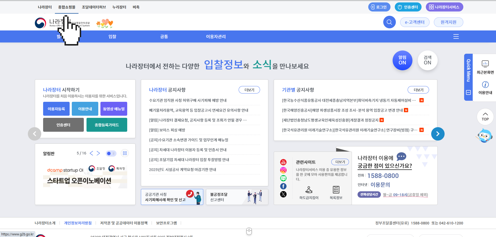
Task: Click the 원격지원 button
Action: 448,22
